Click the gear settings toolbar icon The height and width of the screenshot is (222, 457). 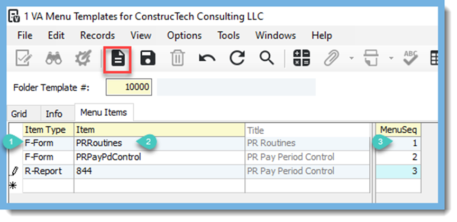pyautogui.click(x=83, y=58)
